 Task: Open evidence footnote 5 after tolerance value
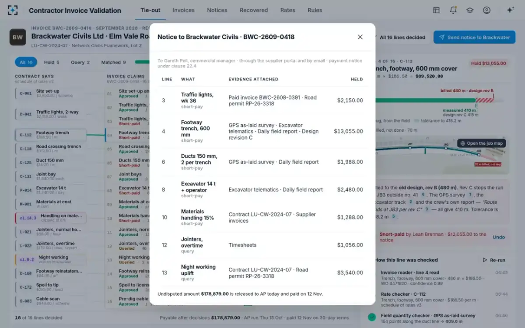pos(393,216)
